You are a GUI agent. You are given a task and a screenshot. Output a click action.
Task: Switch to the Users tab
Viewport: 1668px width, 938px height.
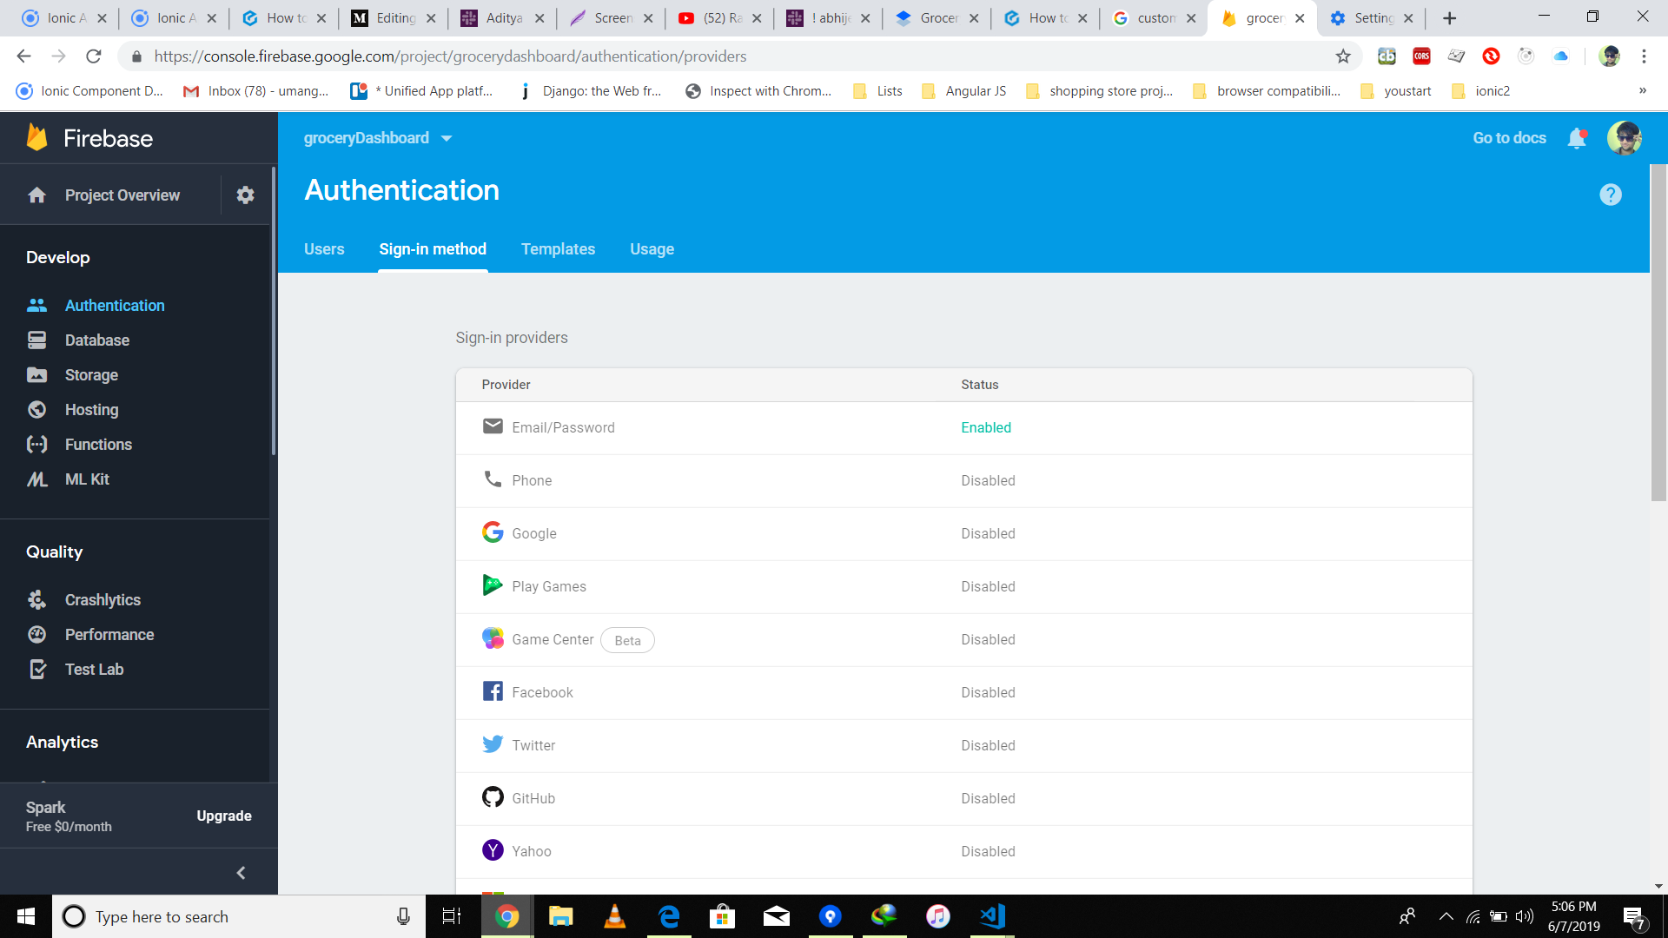point(324,249)
